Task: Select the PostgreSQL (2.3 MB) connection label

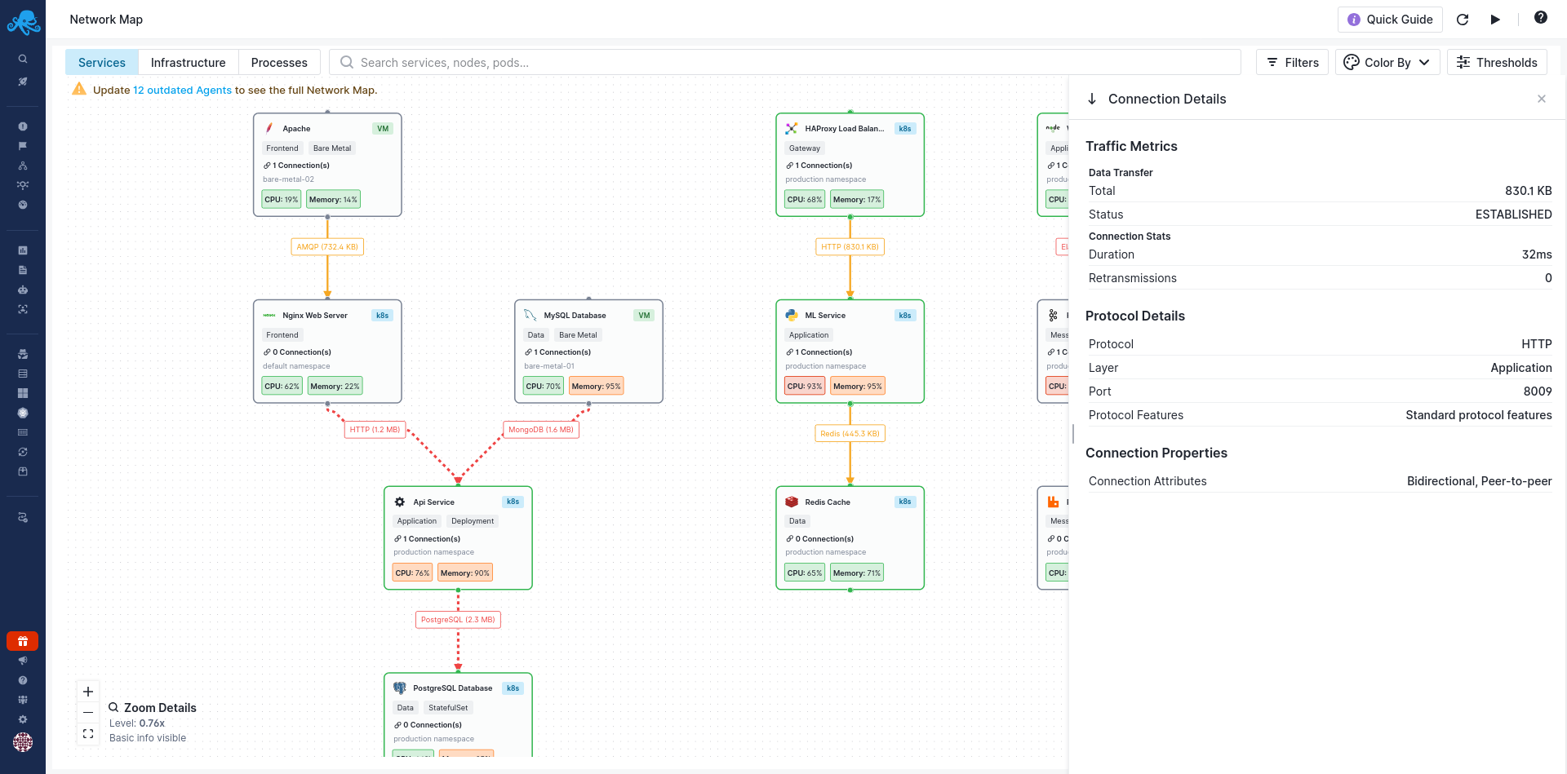Action: [458, 620]
